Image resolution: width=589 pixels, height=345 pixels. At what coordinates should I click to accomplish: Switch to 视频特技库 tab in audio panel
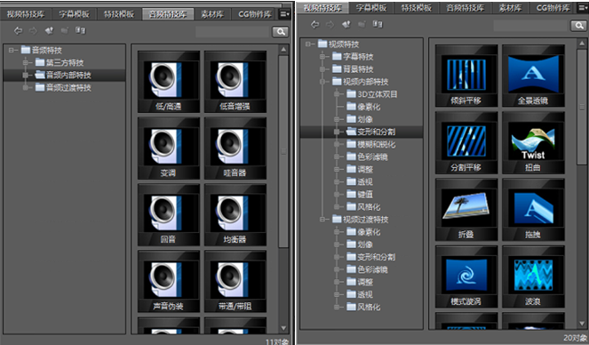(x=25, y=14)
